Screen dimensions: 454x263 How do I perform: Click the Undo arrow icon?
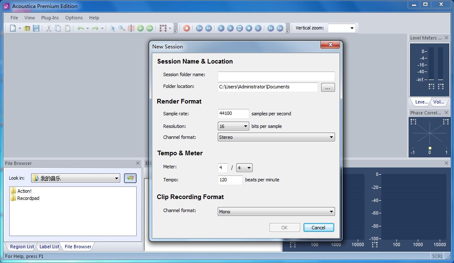click(80, 28)
